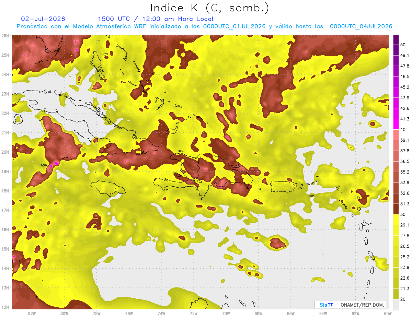Click the 'Indice K (C, somb.)' title

coord(209,8)
